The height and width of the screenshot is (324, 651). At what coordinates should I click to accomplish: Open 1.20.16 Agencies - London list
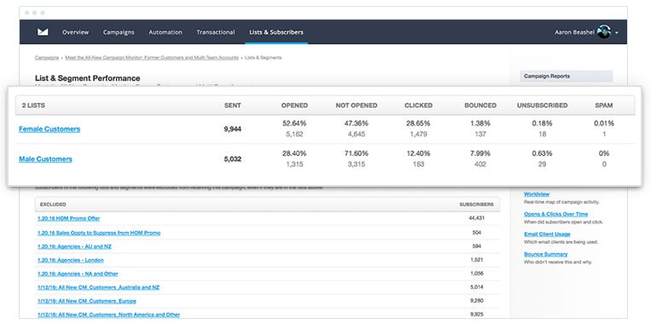pos(71,260)
